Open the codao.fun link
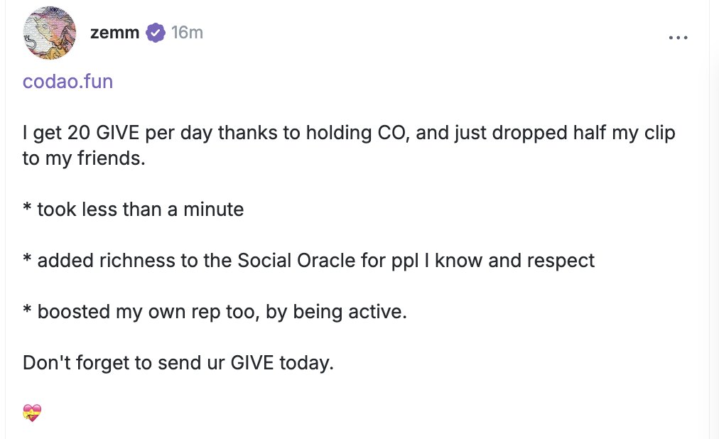The width and height of the screenshot is (719, 439). click(x=68, y=82)
